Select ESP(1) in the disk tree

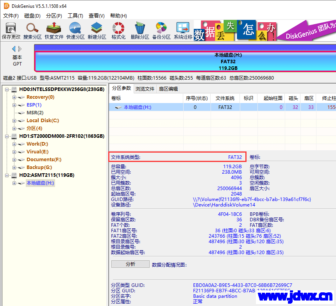(34, 105)
